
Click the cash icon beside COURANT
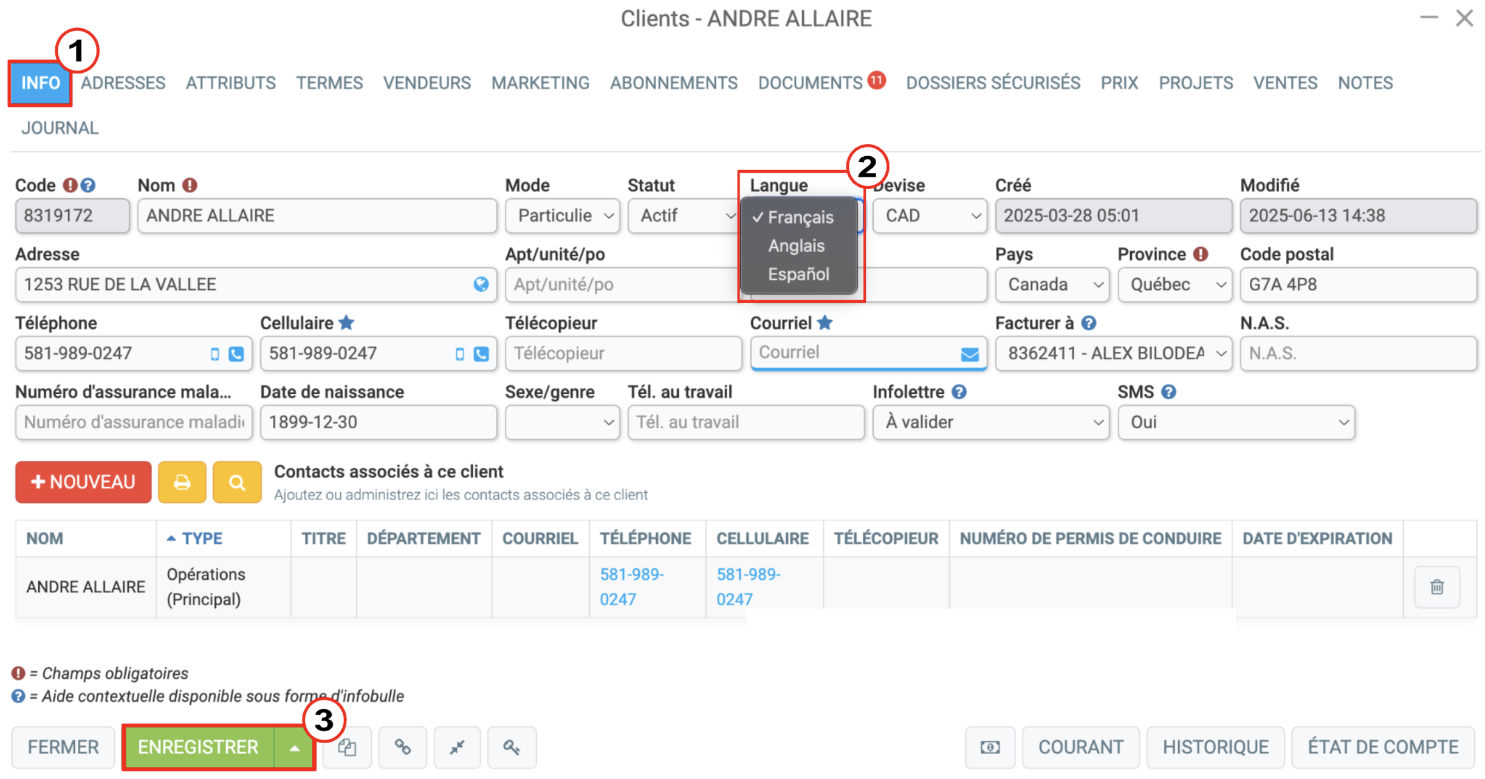pyautogui.click(x=990, y=747)
